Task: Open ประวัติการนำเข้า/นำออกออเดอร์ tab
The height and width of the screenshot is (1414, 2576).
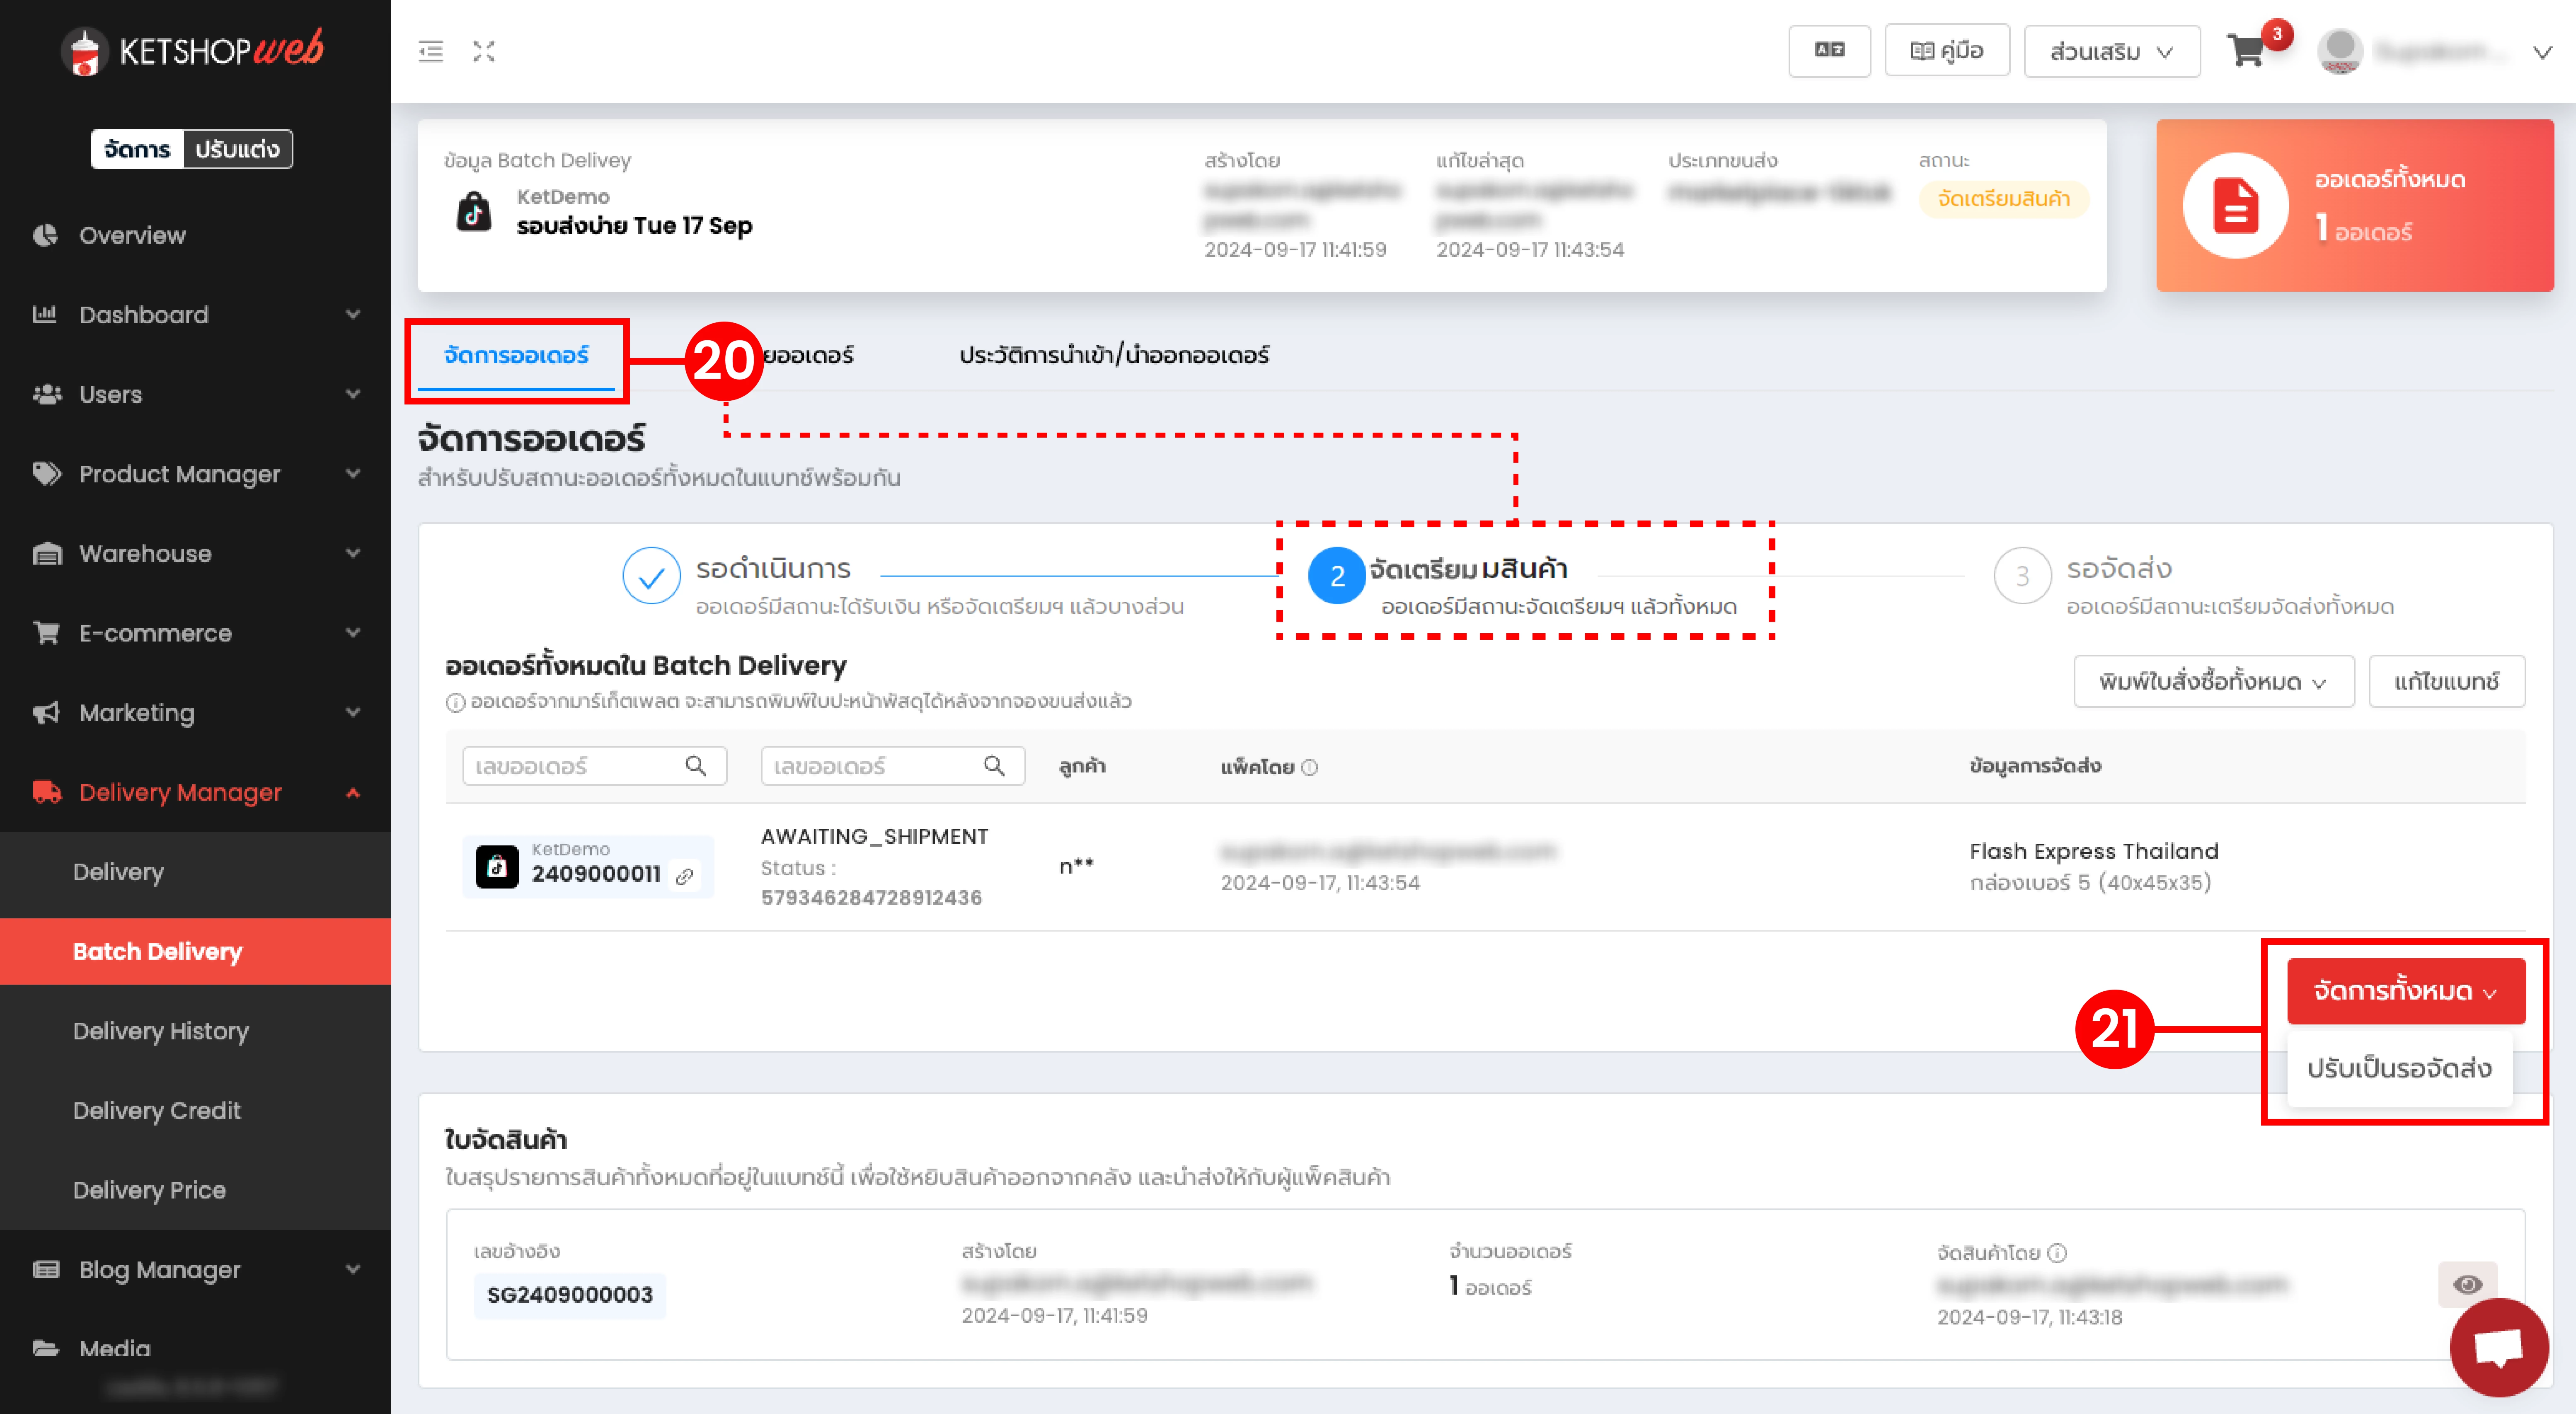Action: (1114, 355)
